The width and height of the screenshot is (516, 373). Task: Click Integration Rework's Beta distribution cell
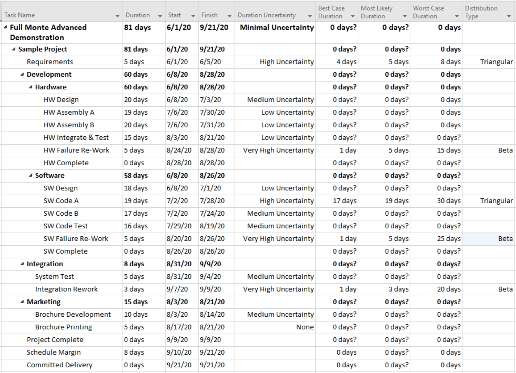point(488,289)
